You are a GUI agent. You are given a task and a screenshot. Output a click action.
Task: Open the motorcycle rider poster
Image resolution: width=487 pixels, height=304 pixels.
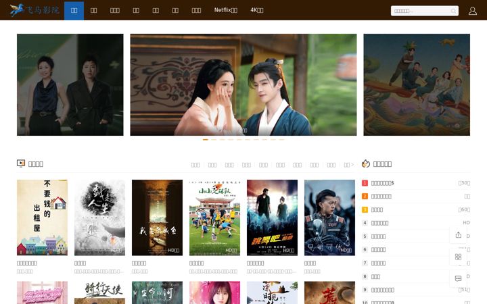(x=329, y=218)
